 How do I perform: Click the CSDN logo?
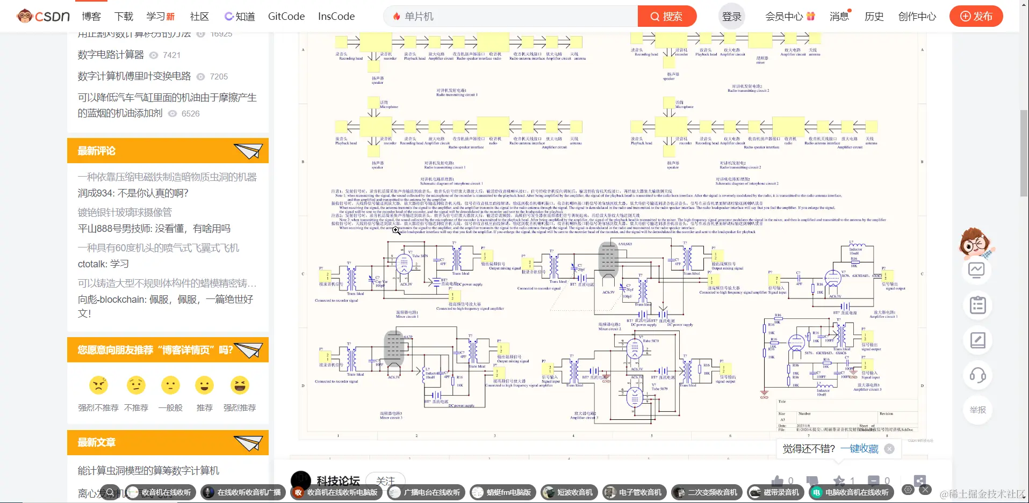(x=43, y=16)
